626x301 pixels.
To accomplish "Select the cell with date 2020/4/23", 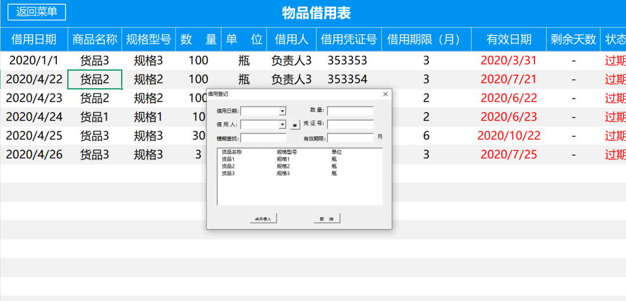I will click(34, 98).
